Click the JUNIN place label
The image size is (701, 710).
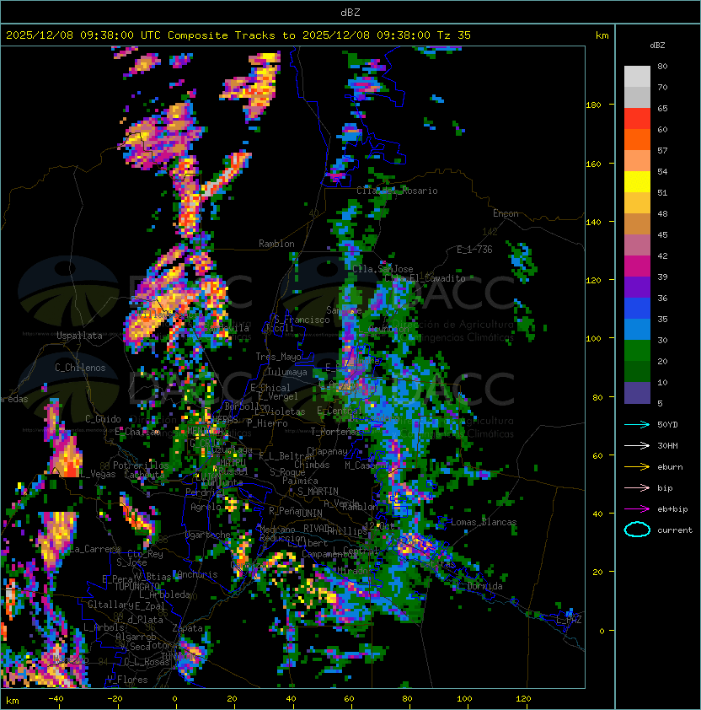coord(309,513)
